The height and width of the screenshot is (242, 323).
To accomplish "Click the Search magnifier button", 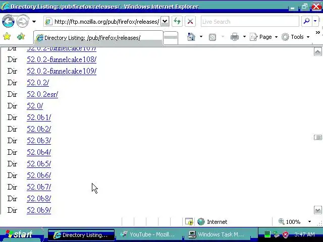I will click(x=306, y=21).
